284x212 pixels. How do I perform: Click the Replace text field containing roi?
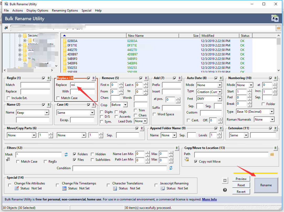click(82, 85)
